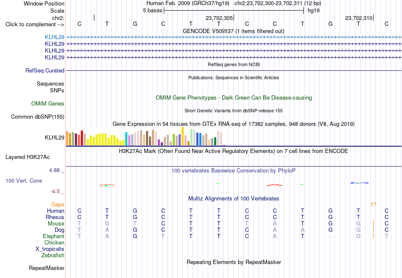This screenshot has height=278, width=402.
Task: Click the 100 Vert. Cons label
Action: tap(24, 181)
